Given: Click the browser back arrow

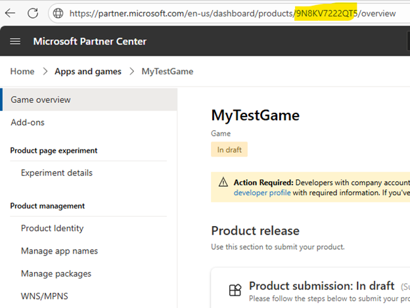Looking at the screenshot, I should (11, 13).
